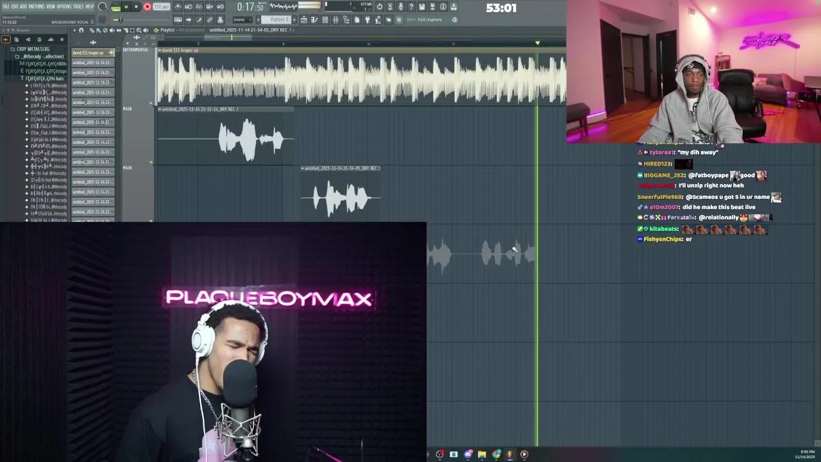Click the download content library icon
Image resolution: width=821 pixels, height=462 pixels.
click(x=453, y=7)
